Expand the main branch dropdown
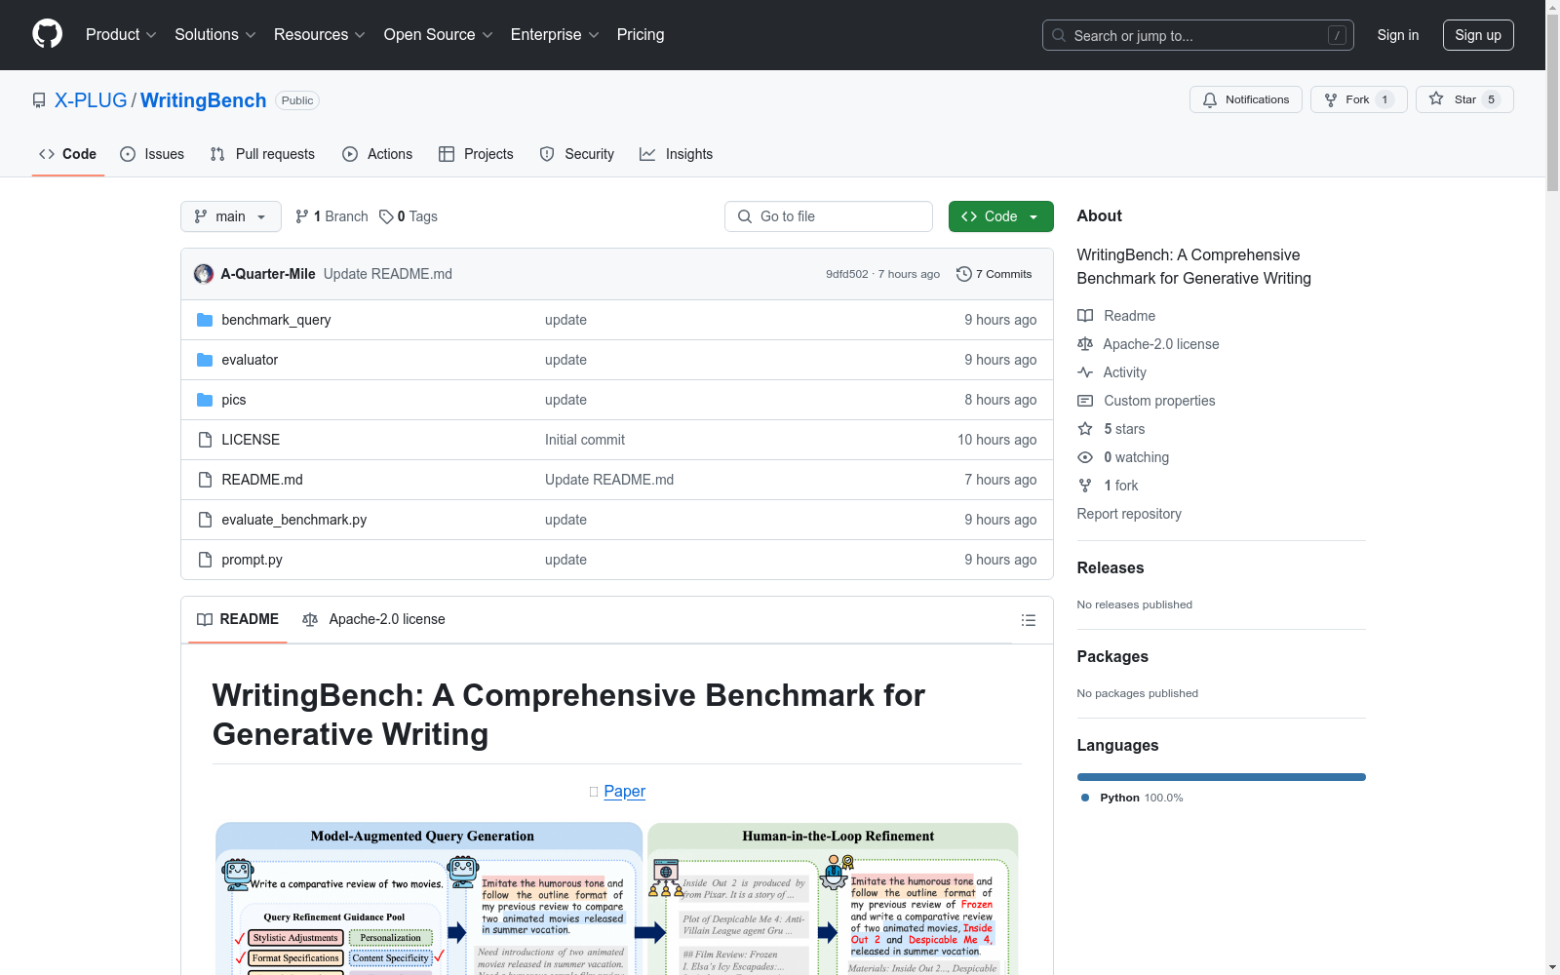Screen dimensions: 1560x975 [x=231, y=216]
